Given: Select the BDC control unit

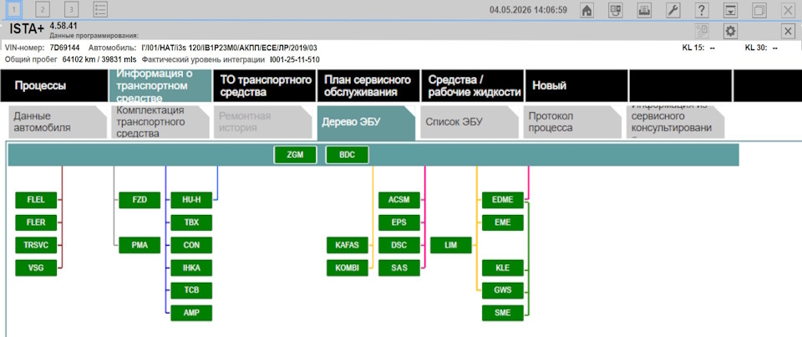Looking at the screenshot, I should coord(347,155).
